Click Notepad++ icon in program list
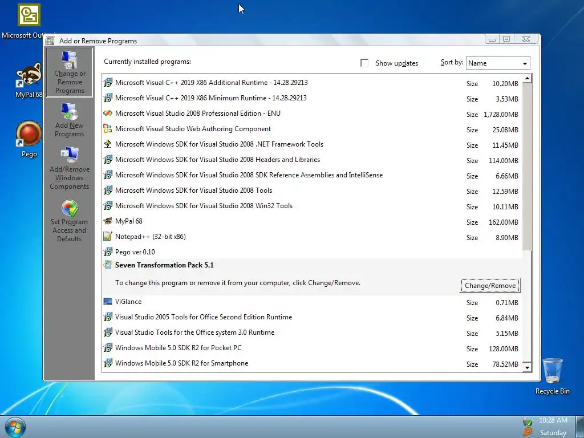This screenshot has width=584, height=438. tap(108, 237)
